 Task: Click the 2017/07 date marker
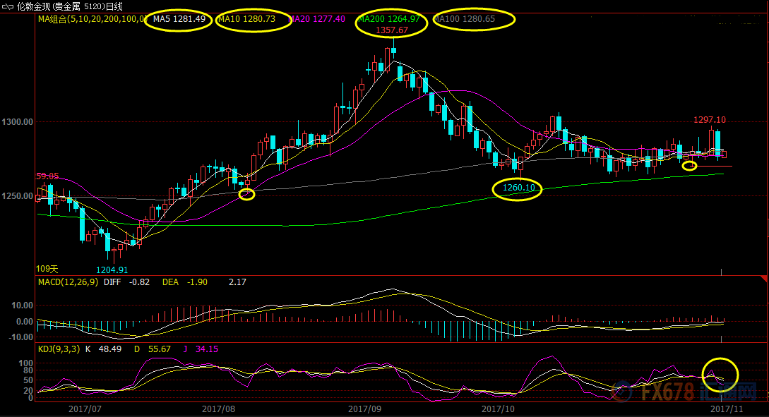pos(85,409)
